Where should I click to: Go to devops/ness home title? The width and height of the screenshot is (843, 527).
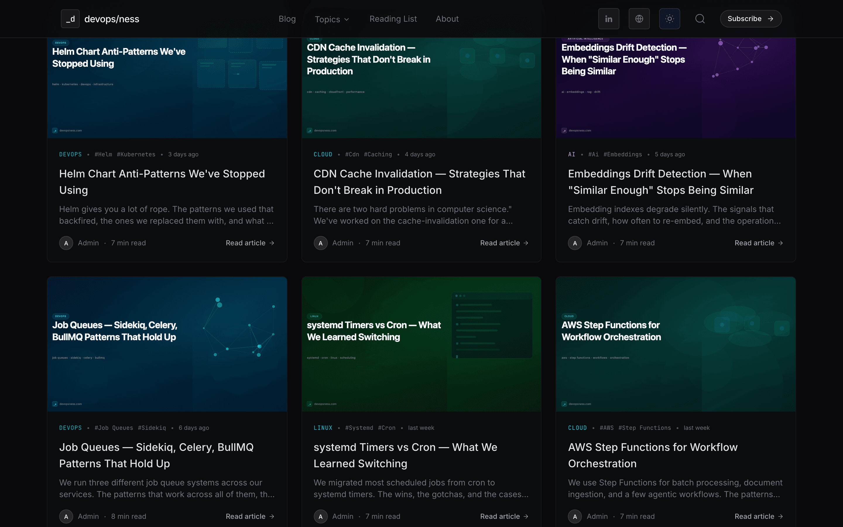(112, 19)
